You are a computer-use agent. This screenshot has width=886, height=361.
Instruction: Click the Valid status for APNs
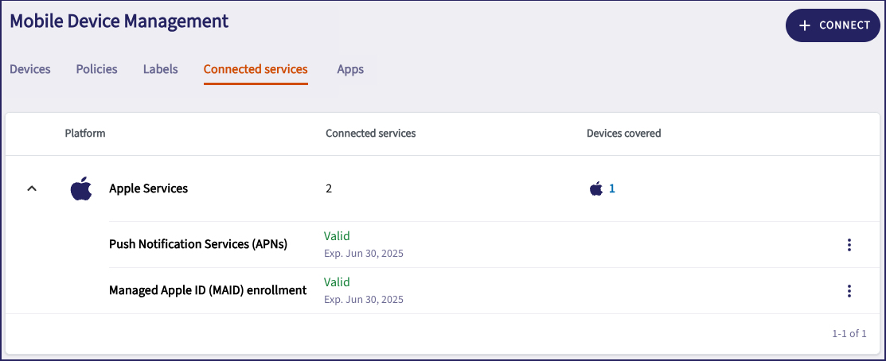pyautogui.click(x=337, y=236)
